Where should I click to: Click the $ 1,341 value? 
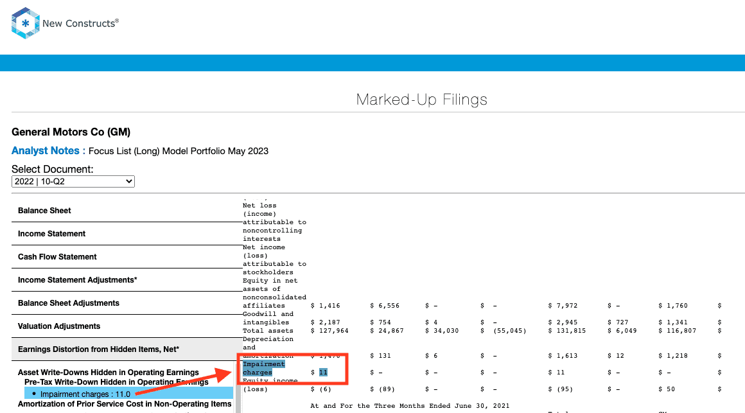click(x=673, y=322)
